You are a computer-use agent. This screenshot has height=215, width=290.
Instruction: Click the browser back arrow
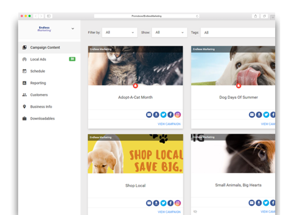coord(36,16)
